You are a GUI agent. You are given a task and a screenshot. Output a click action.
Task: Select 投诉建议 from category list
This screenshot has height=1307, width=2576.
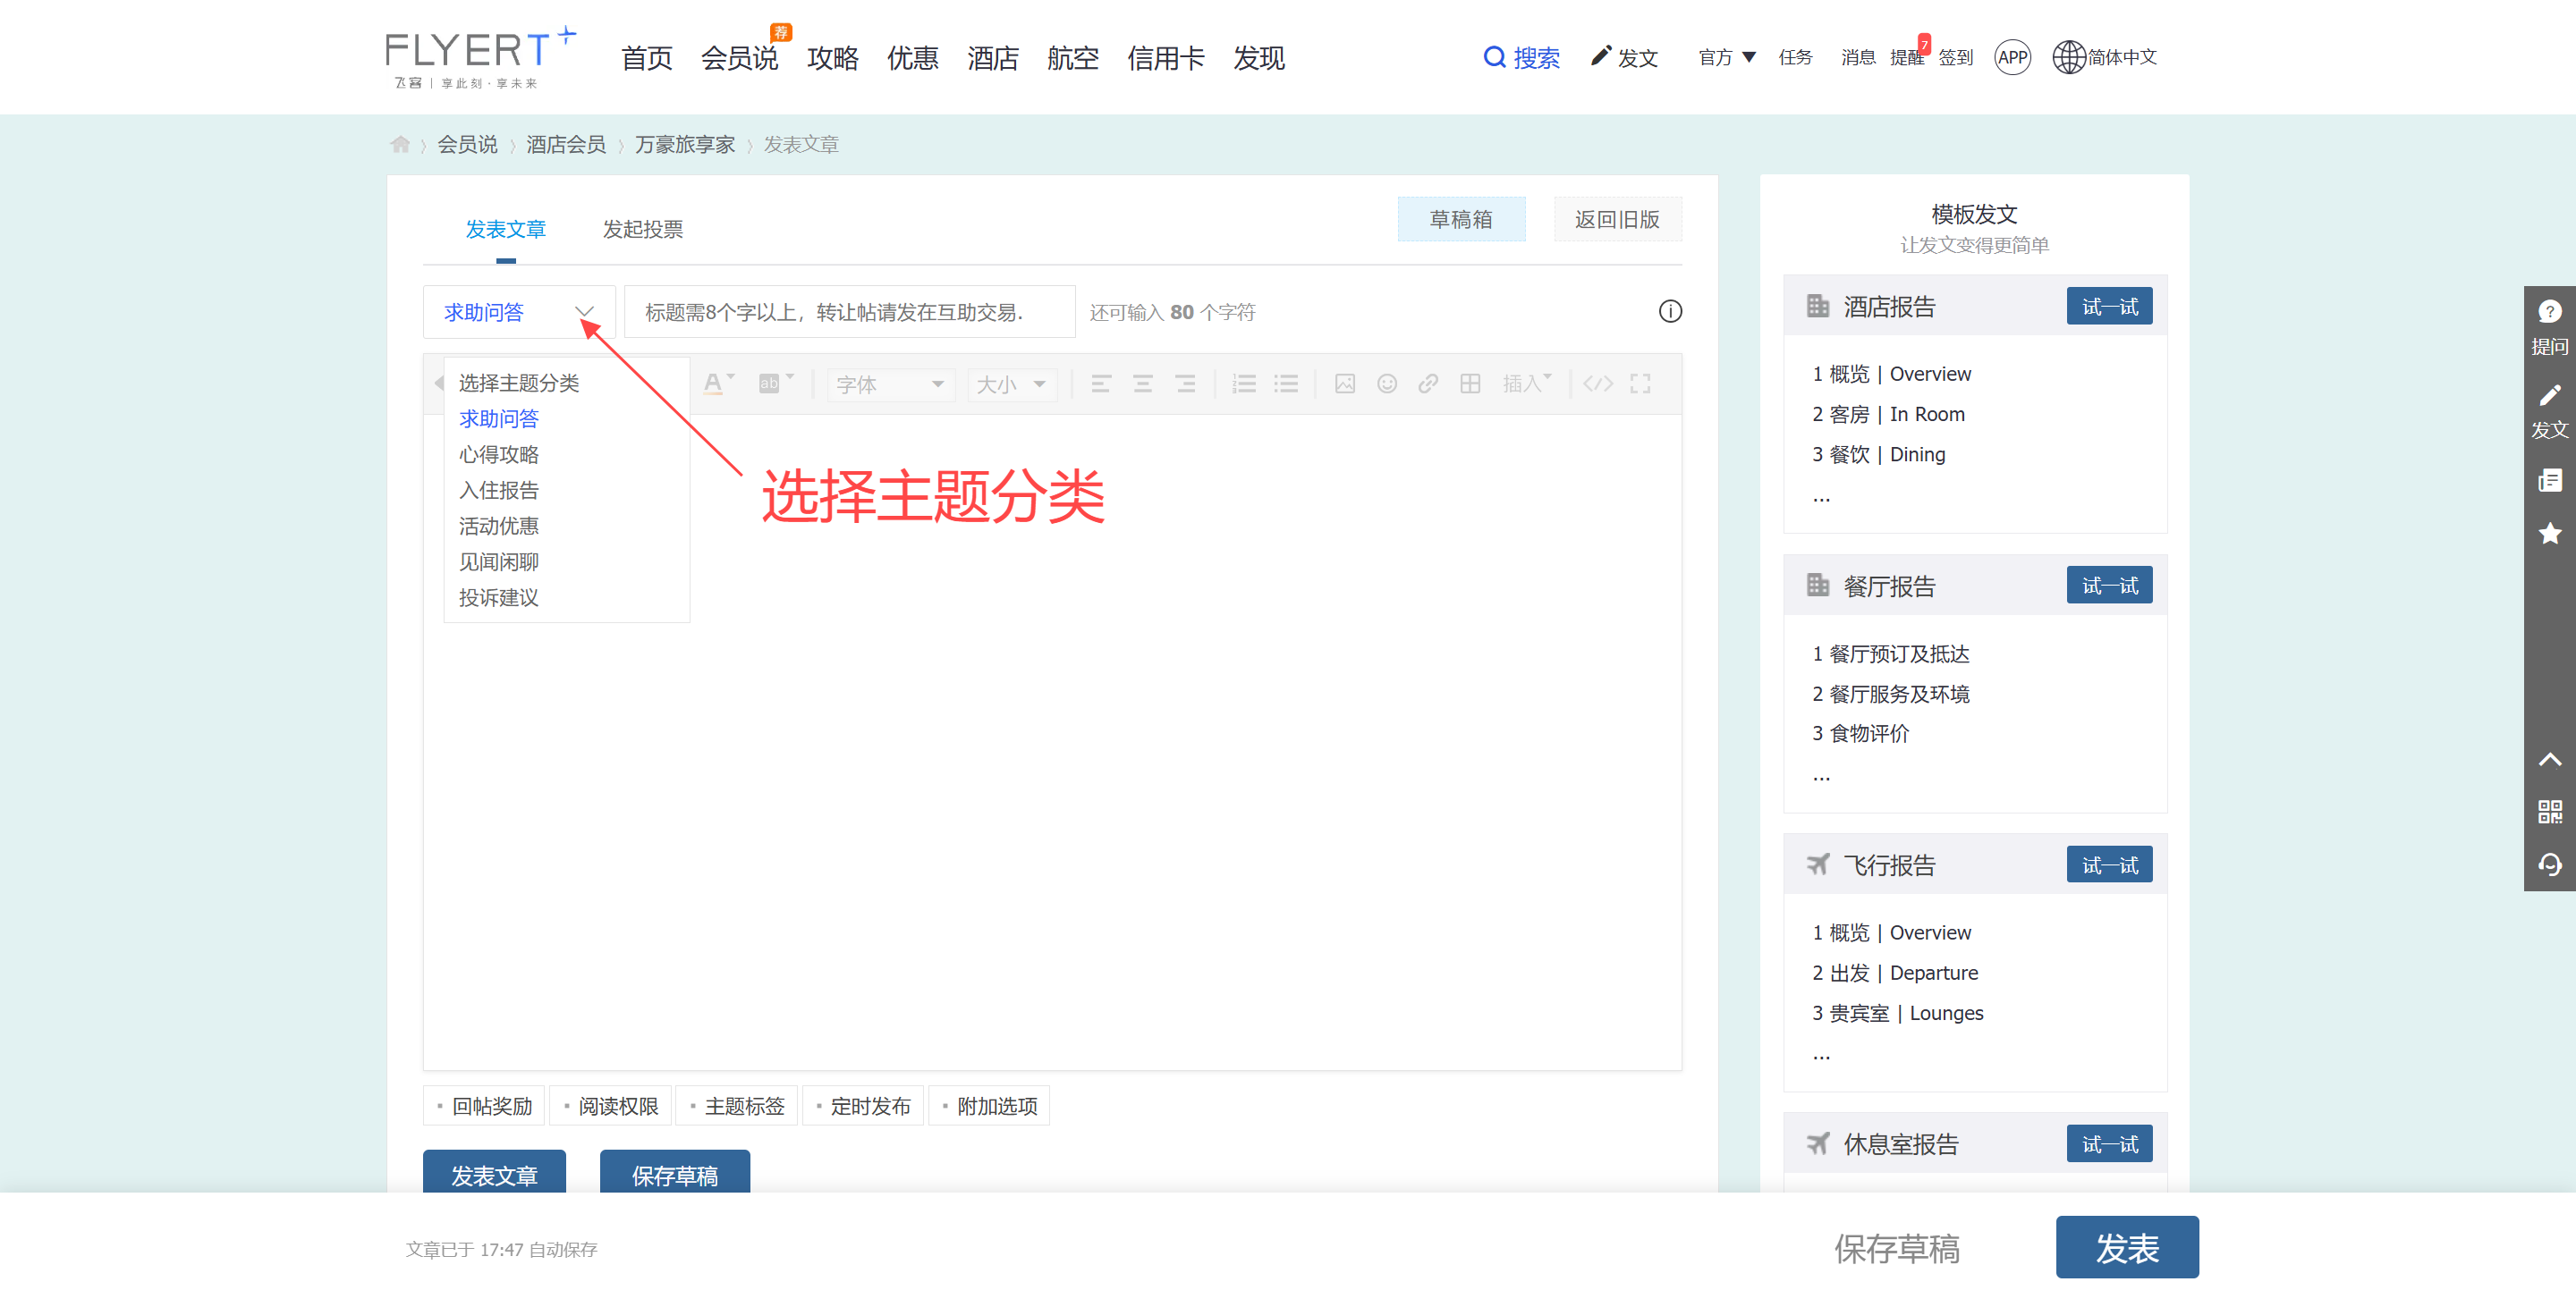pyautogui.click(x=499, y=597)
